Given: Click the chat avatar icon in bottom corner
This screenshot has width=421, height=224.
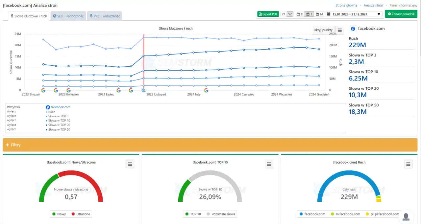Looking at the screenshot, I should 406,216.
